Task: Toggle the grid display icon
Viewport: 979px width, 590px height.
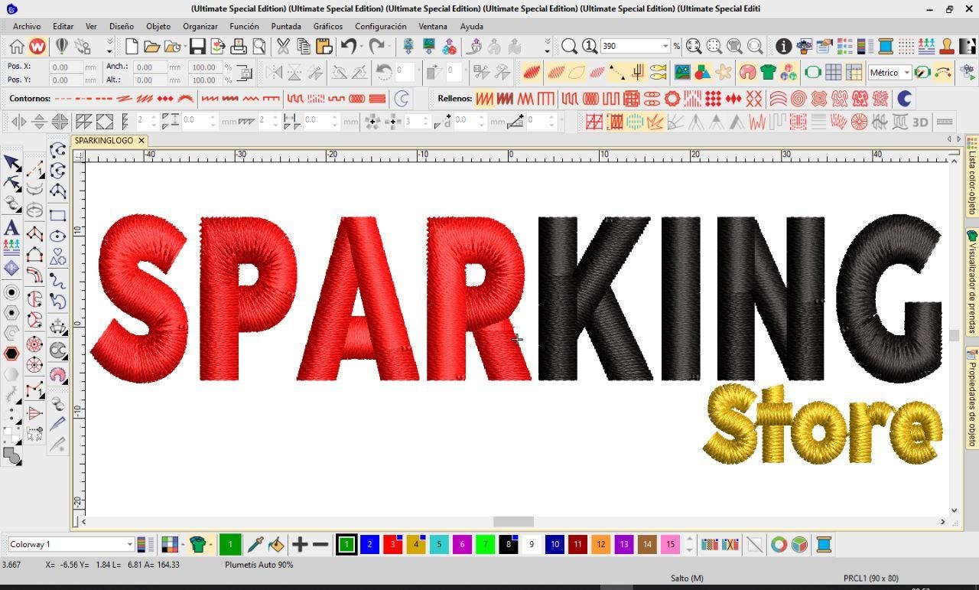Action: pos(834,73)
